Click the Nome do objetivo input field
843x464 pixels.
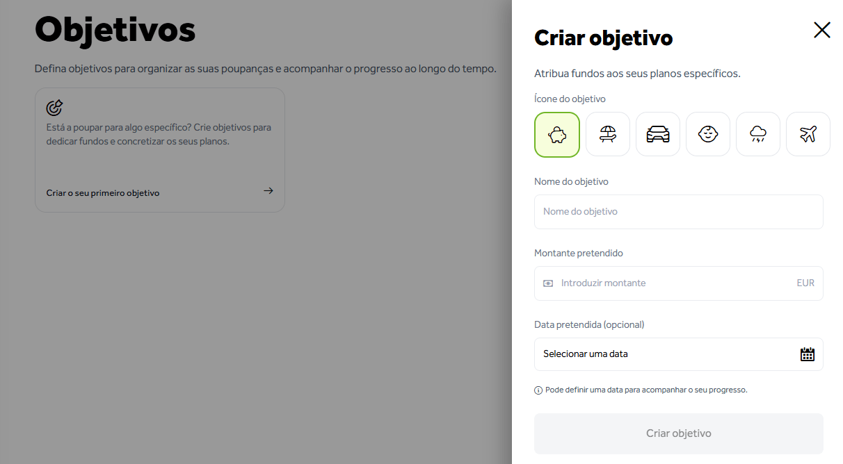tap(678, 212)
